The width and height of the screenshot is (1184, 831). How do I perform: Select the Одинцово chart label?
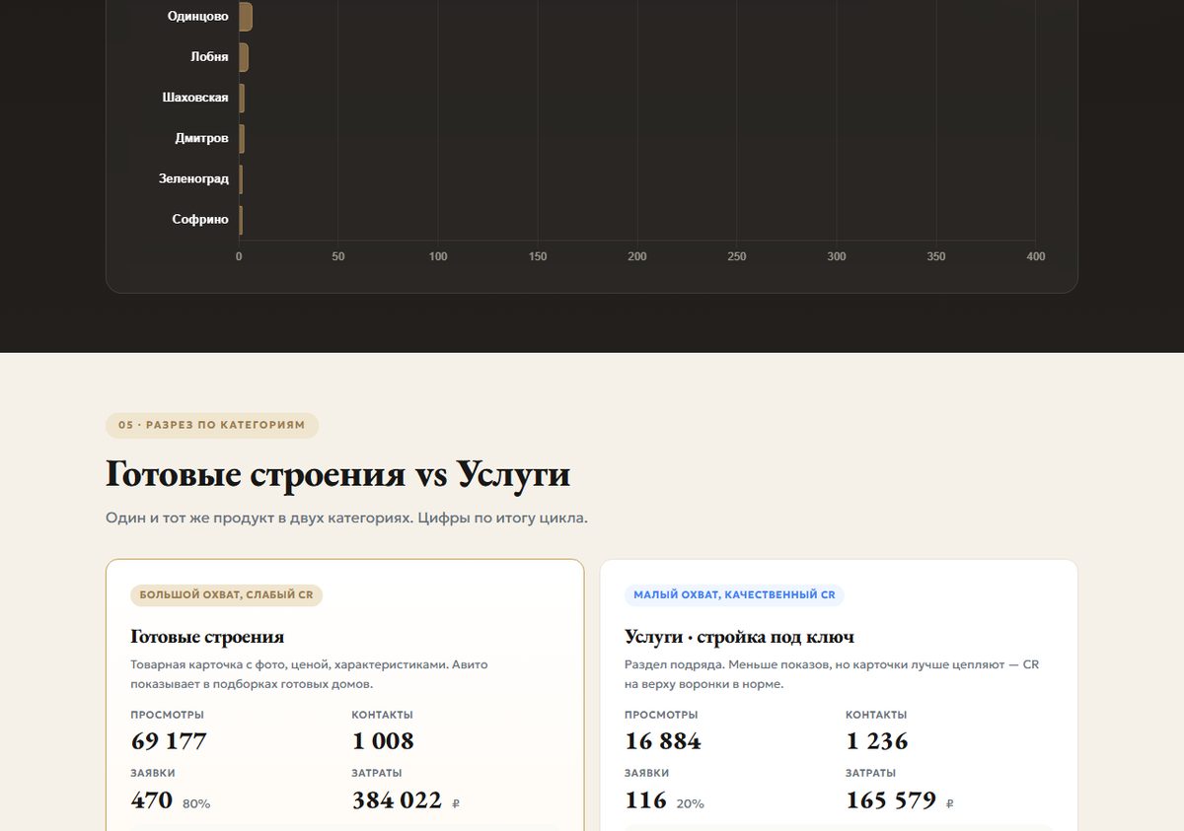(198, 17)
